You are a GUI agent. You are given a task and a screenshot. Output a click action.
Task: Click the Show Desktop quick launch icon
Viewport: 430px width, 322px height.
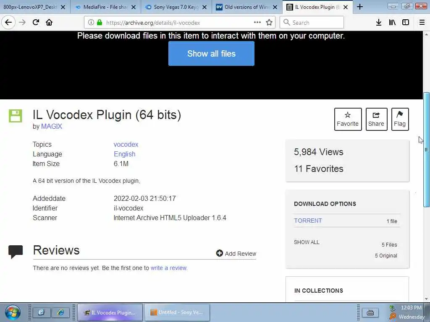tap(42, 312)
